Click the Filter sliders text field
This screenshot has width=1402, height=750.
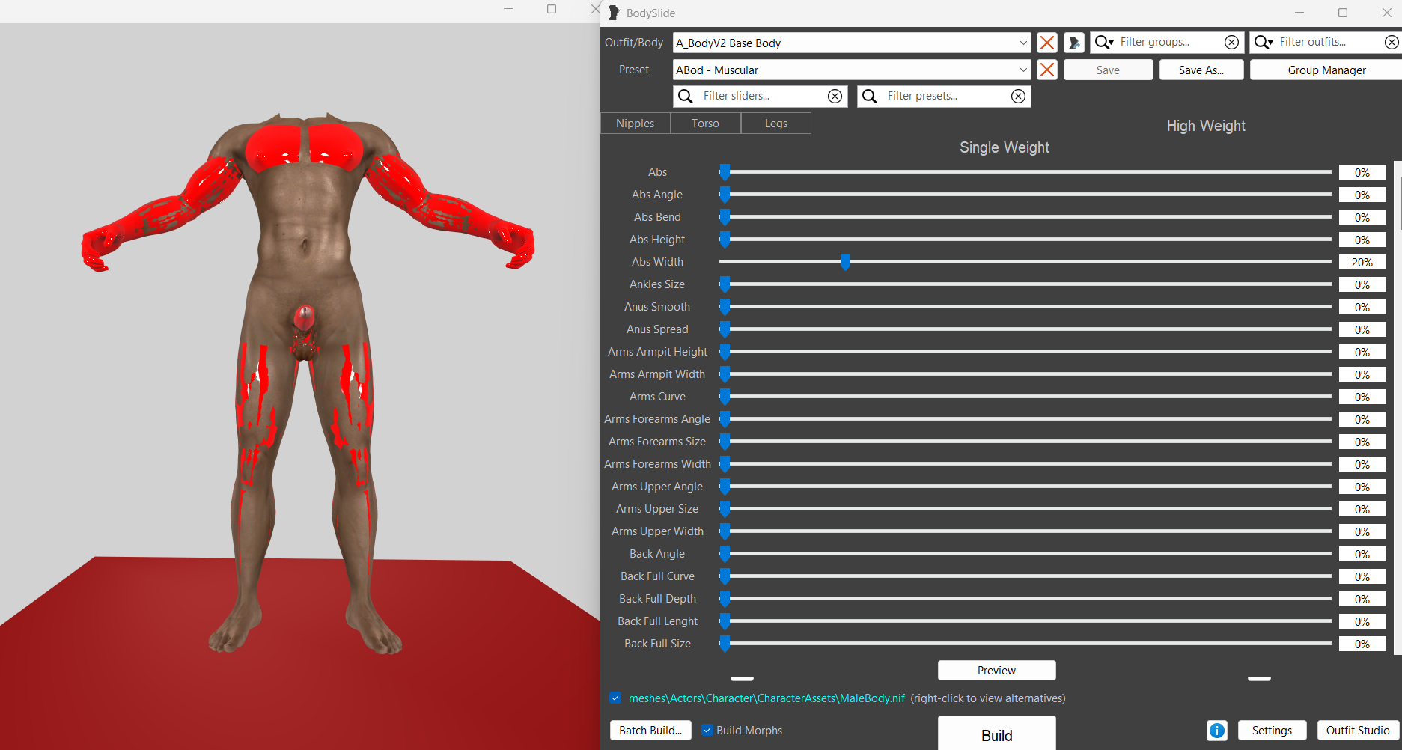tap(762, 96)
